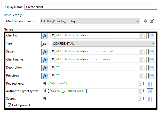Open the mapping icon next to Scopes

coord(150,99)
